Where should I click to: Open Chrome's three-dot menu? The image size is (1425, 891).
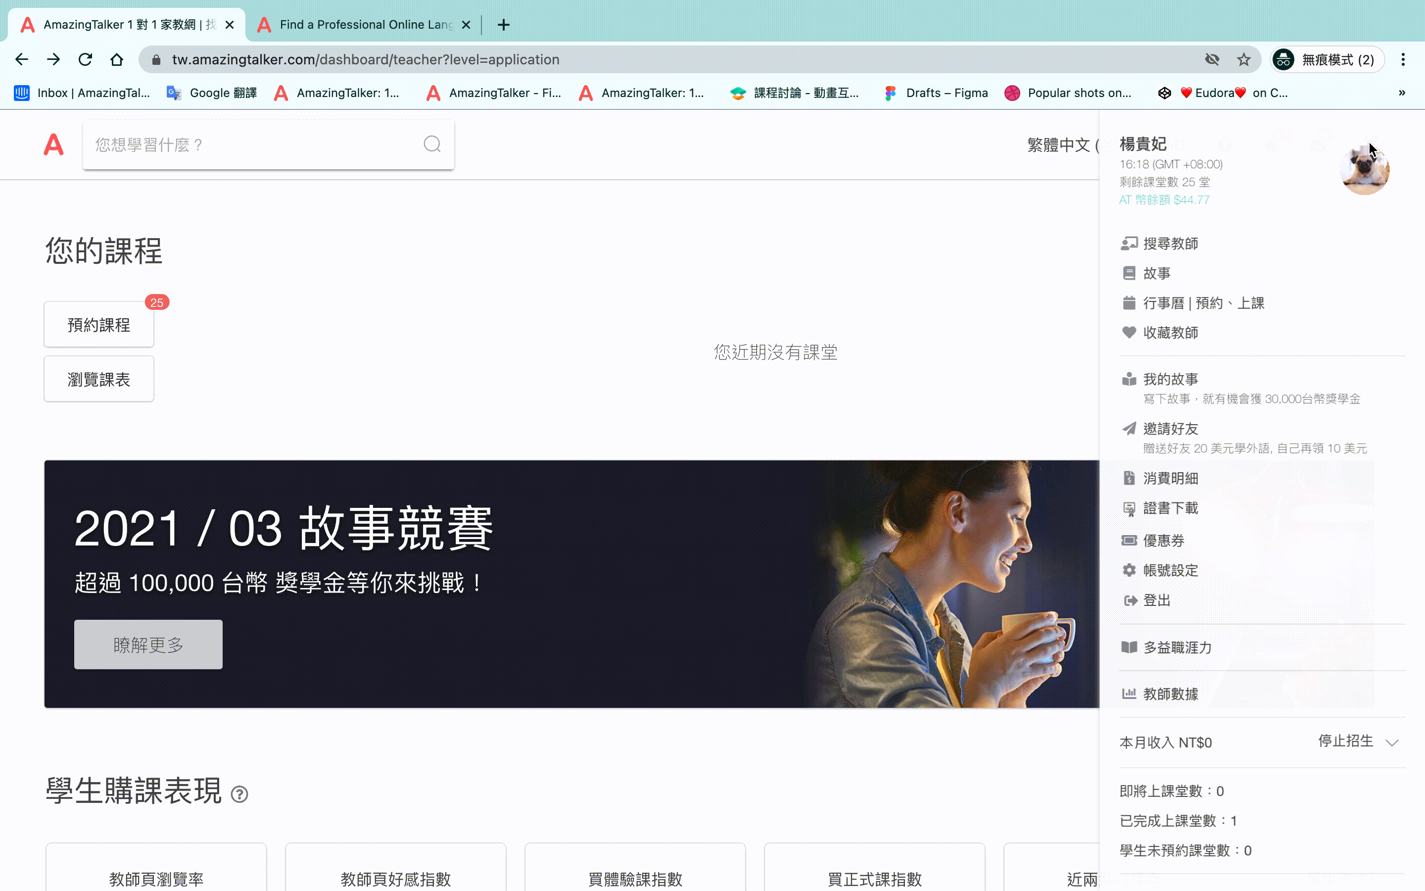click(x=1404, y=59)
